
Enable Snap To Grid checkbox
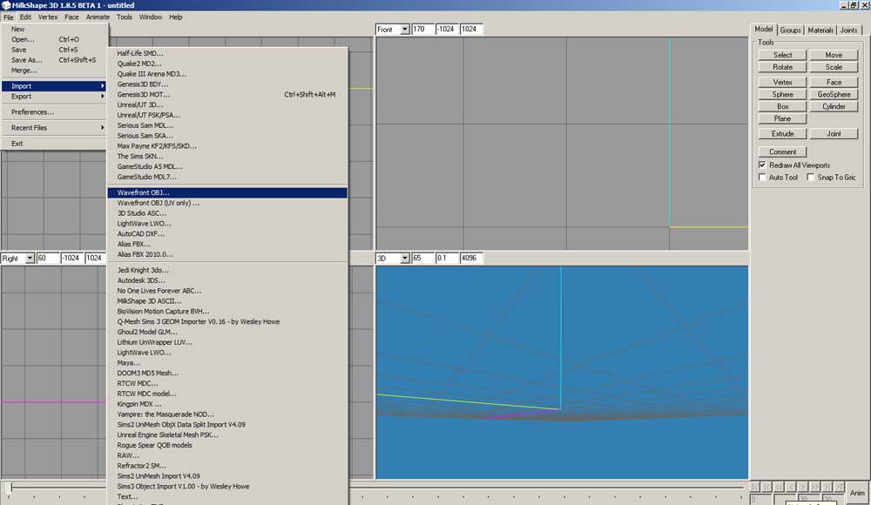click(x=810, y=178)
